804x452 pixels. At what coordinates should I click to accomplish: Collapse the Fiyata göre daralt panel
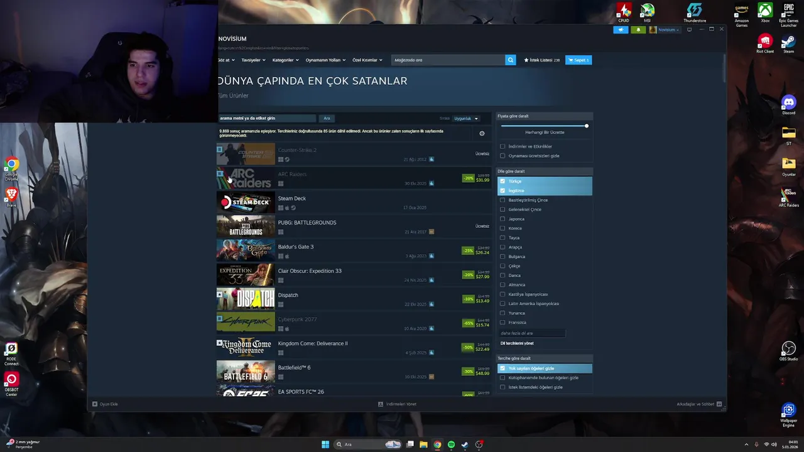tap(545, 116)
